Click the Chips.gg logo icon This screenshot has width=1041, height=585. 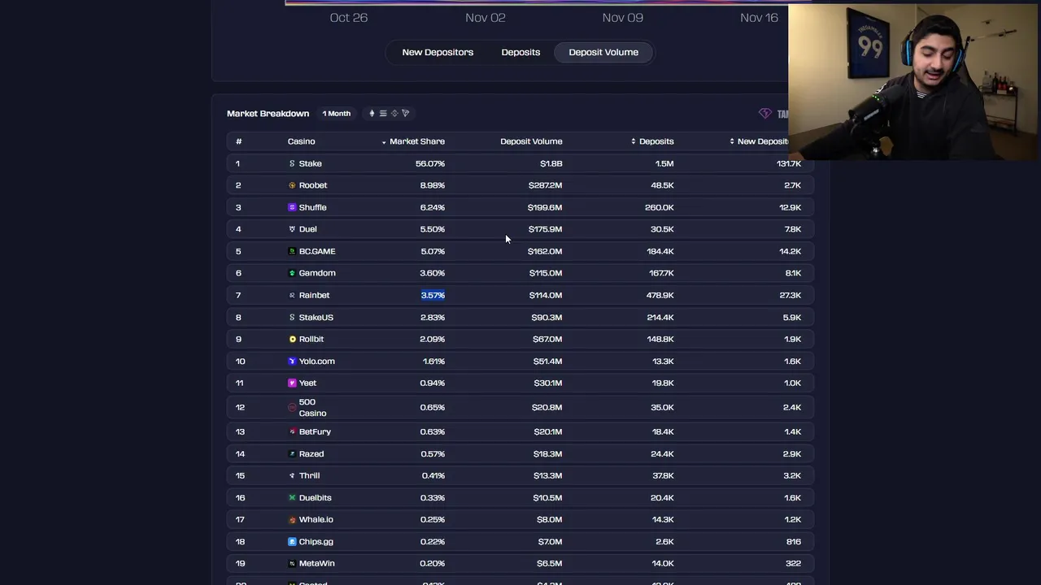(292, 541)
